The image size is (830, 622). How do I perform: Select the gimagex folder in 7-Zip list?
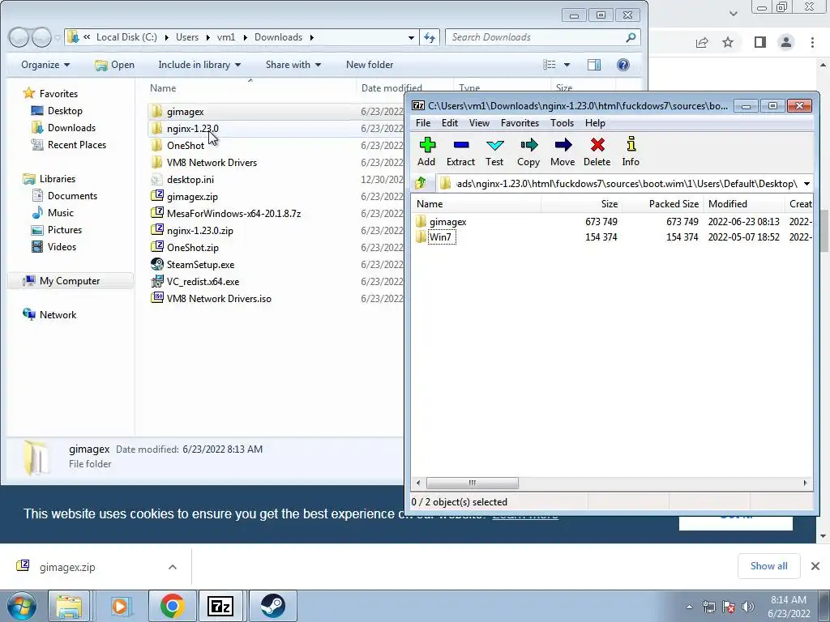click(447, 222)
